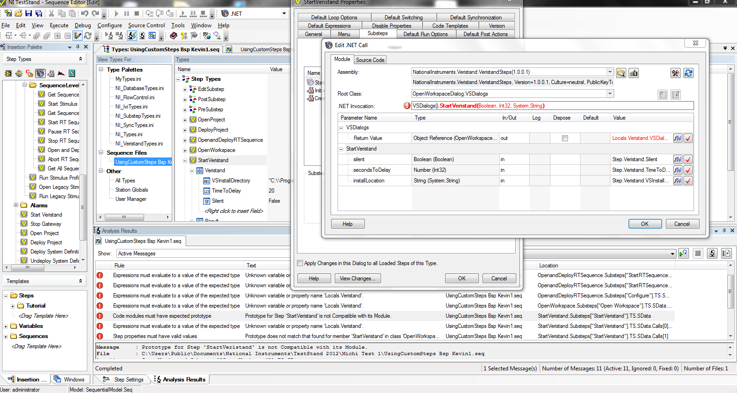The width and height of the screenshot is (737, 393).
Task: Expand the Alarms folder in Insertion Palette
Action: point(16,205)
